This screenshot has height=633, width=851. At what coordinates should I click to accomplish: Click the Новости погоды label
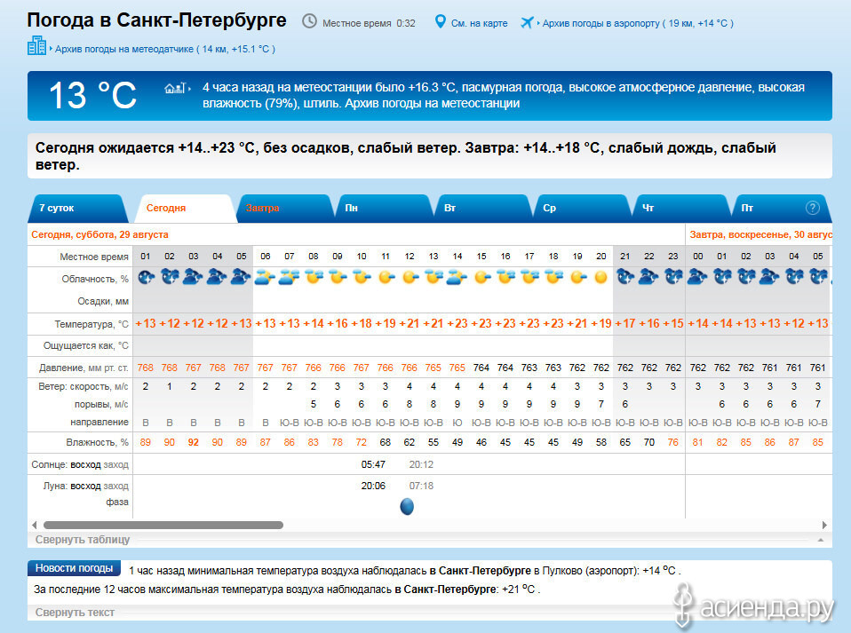[x=74, y=568]
